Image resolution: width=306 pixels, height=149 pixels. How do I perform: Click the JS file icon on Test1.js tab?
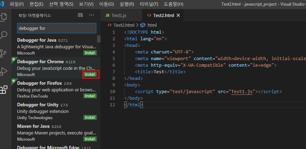[x=107, y=15]
